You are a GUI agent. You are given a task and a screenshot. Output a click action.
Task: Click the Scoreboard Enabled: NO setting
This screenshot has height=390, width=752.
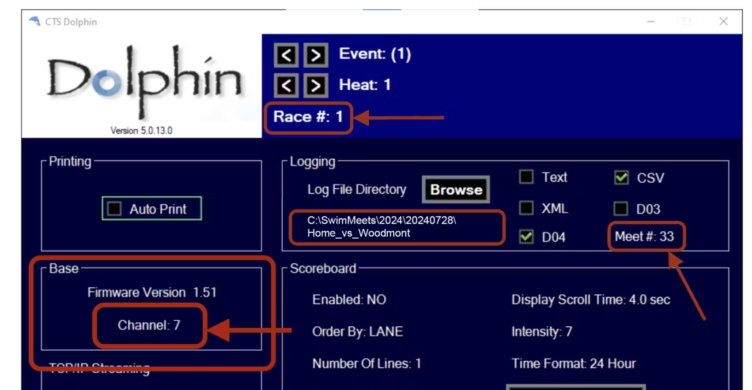[x=349, y=300]
